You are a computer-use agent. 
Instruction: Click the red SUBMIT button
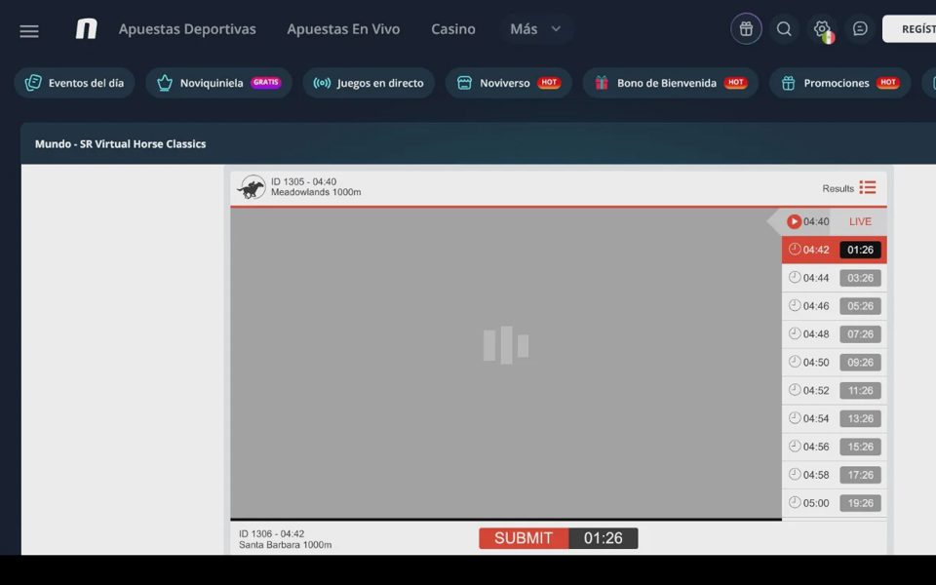tap(524, 538)
